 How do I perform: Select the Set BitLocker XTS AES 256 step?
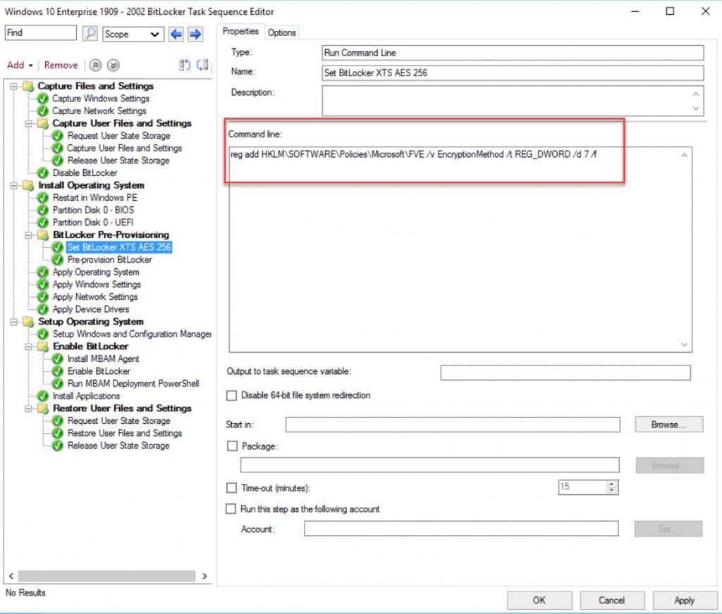(119, 247)
